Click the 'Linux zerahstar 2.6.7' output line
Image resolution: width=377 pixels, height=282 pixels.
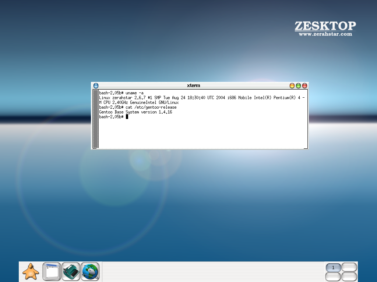point(202,98)
